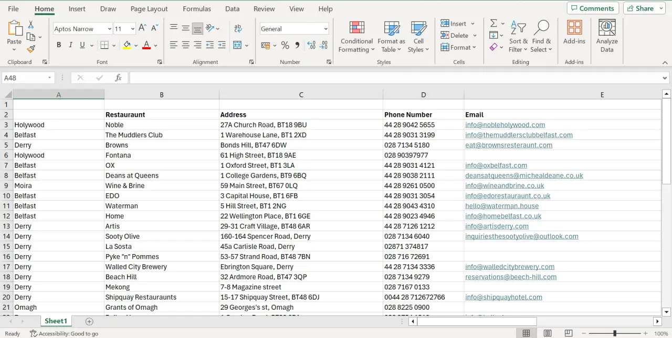Select column C header
Viewport: 672px width, 338px height.
[x=301, y=95]
